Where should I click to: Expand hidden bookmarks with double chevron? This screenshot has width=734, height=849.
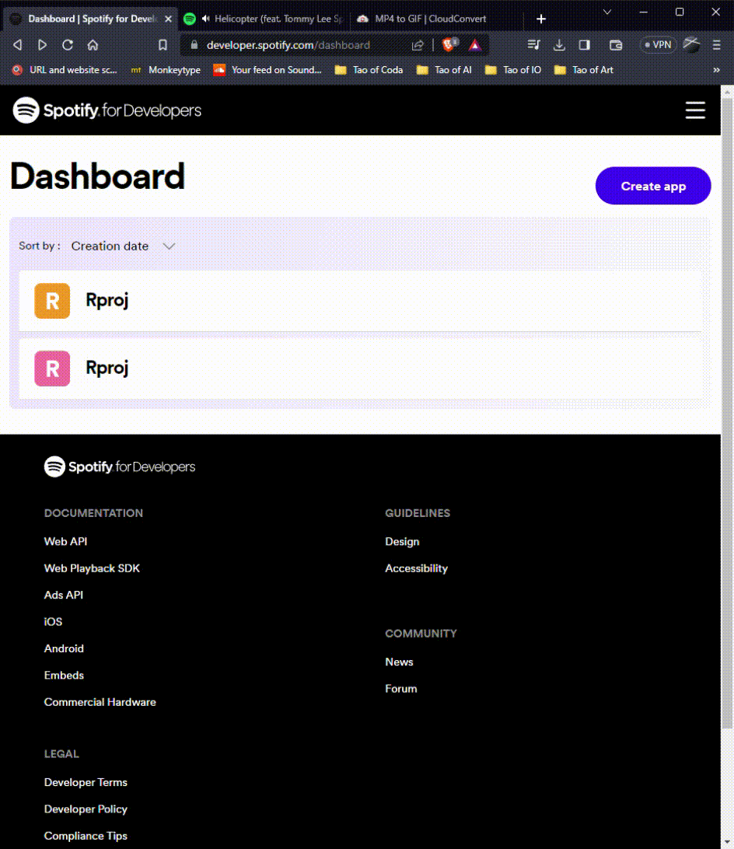[717, 70]
